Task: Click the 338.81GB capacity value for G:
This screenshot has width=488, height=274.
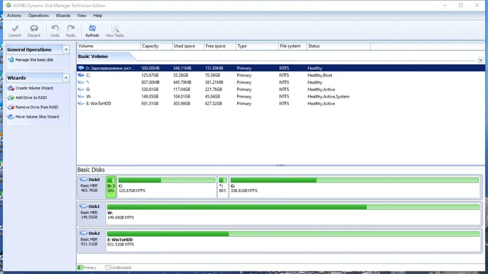Action: tap(150, 89)
